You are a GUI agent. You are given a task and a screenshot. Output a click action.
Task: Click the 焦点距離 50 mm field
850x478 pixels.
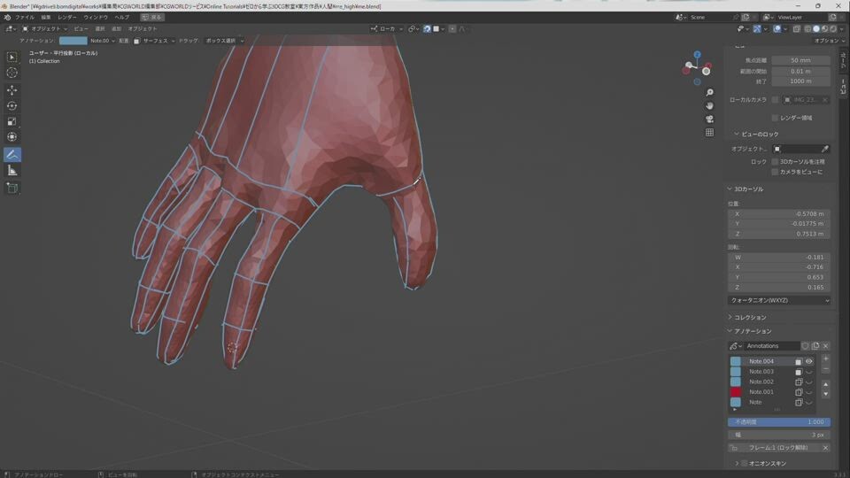pyautogui.click(x=800, y=60)
